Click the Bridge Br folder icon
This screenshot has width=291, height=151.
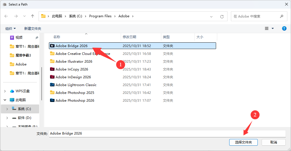point(52,46)
